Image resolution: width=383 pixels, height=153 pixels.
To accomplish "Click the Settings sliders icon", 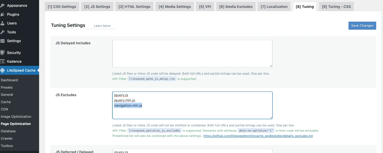I will tap(3, 41).
